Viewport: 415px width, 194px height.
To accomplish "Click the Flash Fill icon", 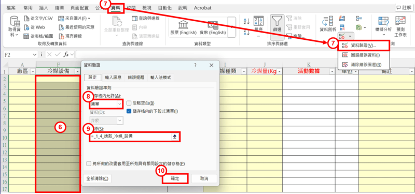I will click(342, 19).
